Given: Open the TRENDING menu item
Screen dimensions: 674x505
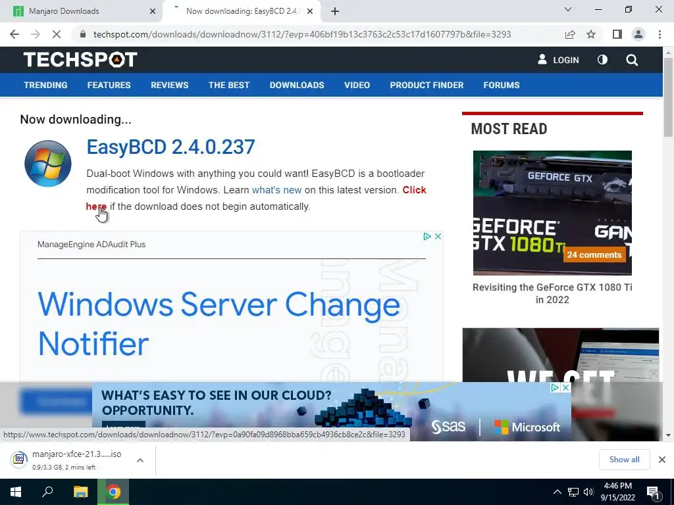Looking at the screenshot, I should [x=45, y=85].
